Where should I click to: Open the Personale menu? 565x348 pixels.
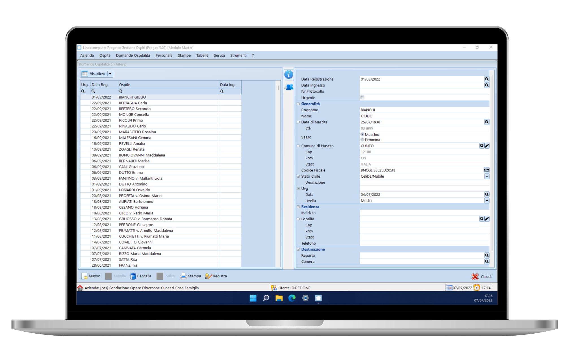[x=164, y=55]
